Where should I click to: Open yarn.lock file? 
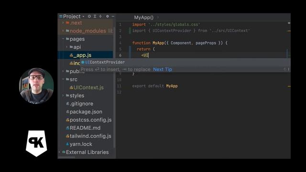pos(81,144)
